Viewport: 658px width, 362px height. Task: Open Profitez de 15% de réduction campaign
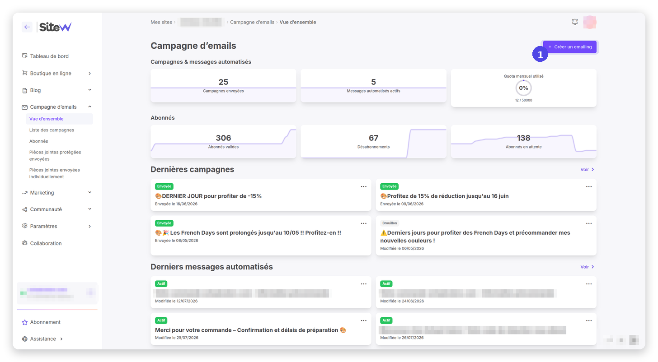pyautogui.click(x=444, y=196)
